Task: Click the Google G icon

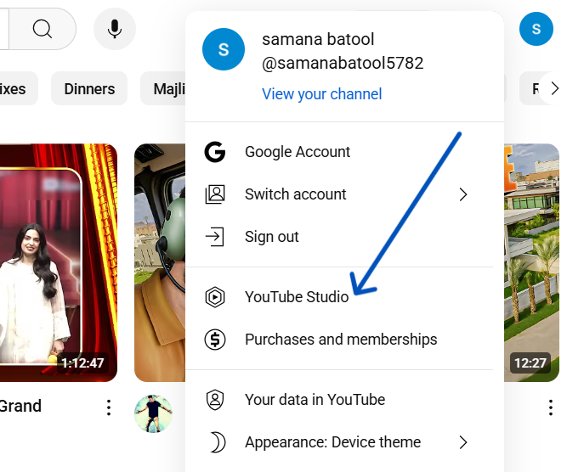Action: pyautogui.click(x=215, y=152)
